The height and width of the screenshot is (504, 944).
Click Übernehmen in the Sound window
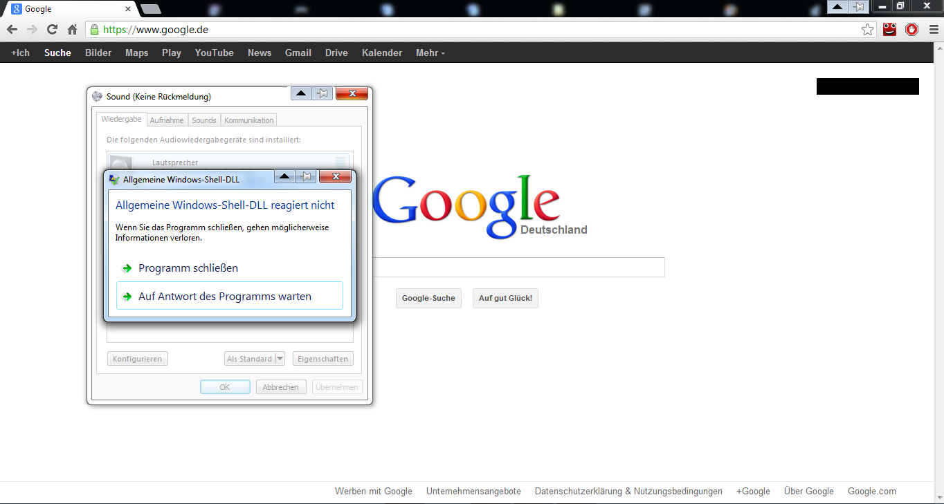click(337, 387)
